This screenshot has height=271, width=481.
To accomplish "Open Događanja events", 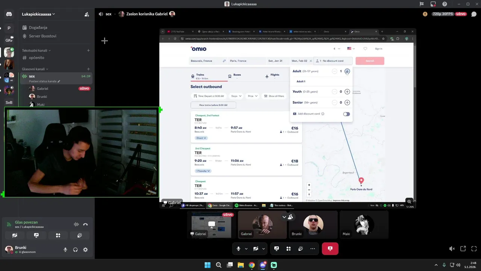I will (x=56, y=27).
